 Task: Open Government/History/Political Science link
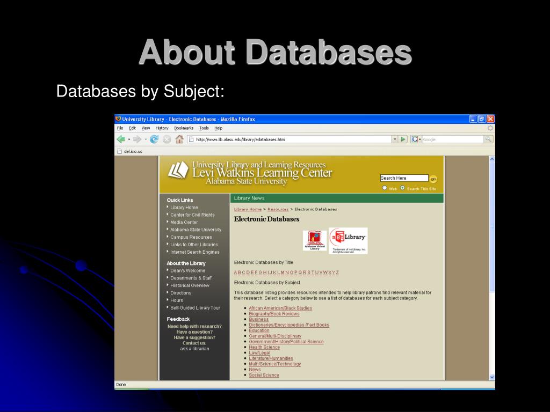(x=286, y=342)
